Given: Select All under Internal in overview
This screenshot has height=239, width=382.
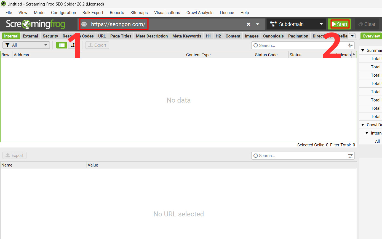Looking at the screenshot, I should pyautogui.click(x=377, y=141).
